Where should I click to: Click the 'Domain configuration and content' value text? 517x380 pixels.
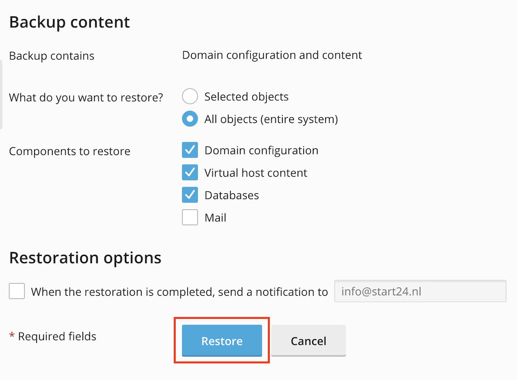click(x=272, y=55)
